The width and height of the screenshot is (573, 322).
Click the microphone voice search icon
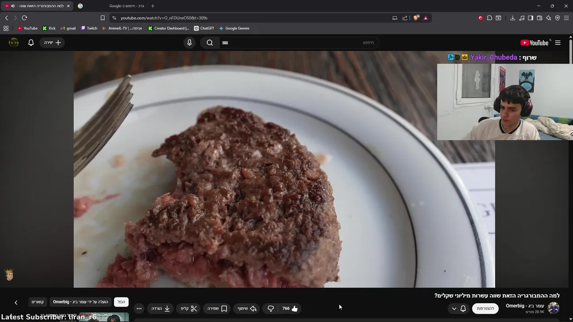[189, 42]
